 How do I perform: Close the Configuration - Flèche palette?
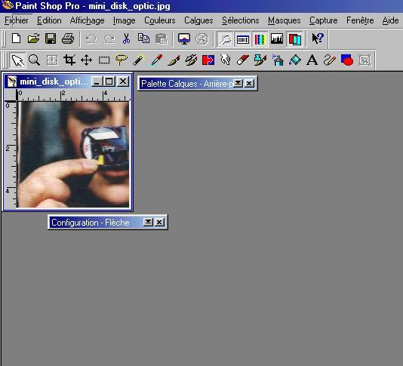point(159,222)
